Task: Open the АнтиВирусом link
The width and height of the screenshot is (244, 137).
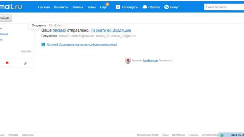Action: coord(150,61)
